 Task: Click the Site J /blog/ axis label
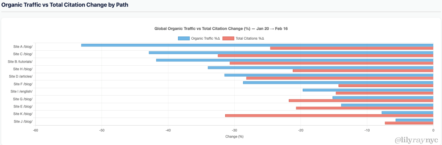click(23, 121)
